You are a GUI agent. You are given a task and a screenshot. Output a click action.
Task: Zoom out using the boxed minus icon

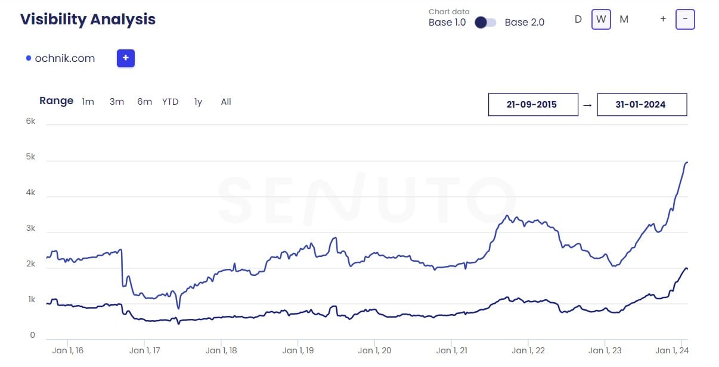coord(685,19)
